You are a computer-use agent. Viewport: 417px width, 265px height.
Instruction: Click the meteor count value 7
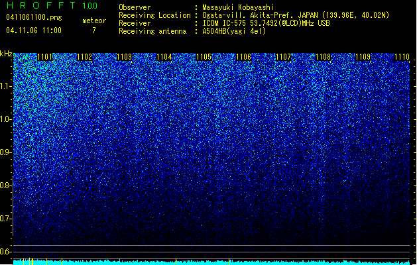(x=94, y=30)
